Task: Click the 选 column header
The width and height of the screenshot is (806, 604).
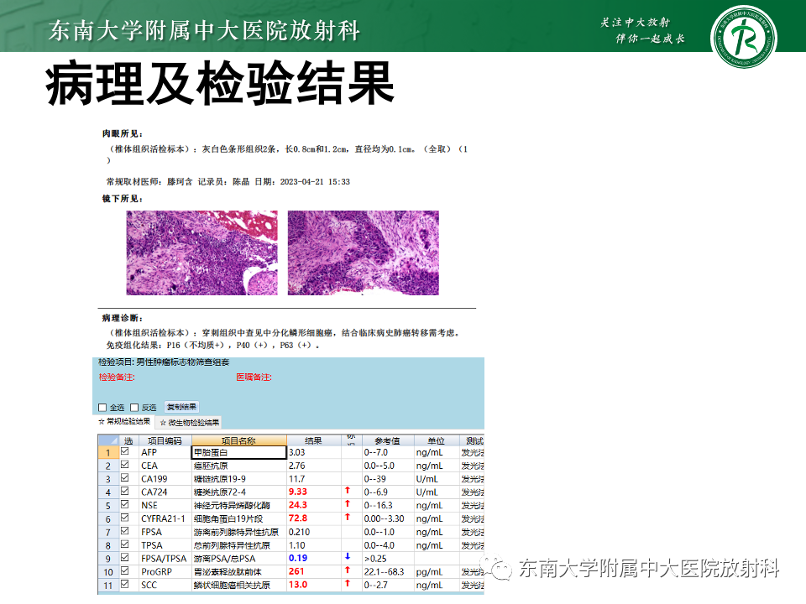Action: click(x=128, y=440)
